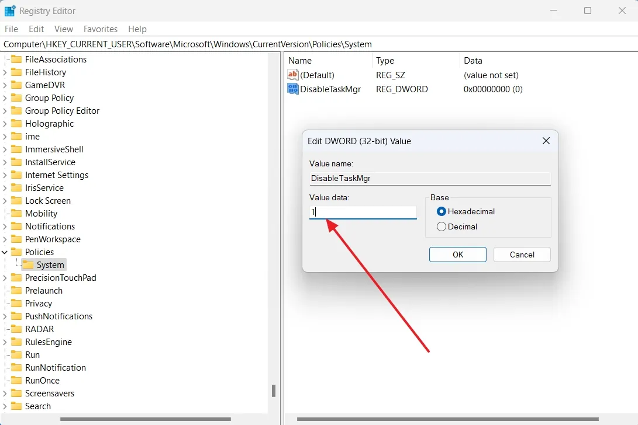Select the DisableTaskMgr DWORD value icon

point(292,89)
